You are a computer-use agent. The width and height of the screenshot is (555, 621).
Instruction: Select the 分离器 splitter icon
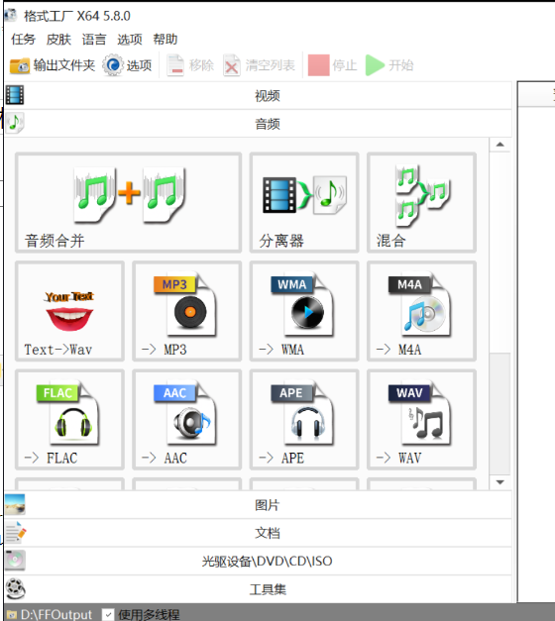[304, 202]
